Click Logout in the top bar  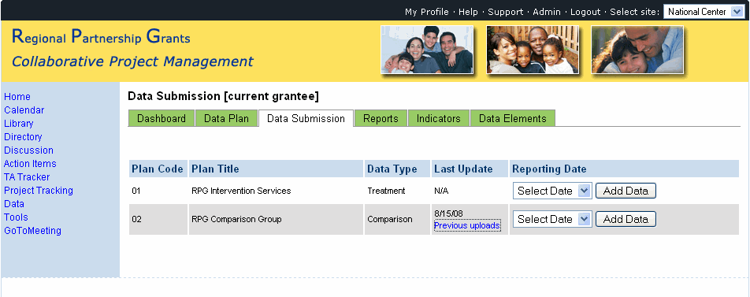(585, 12)
